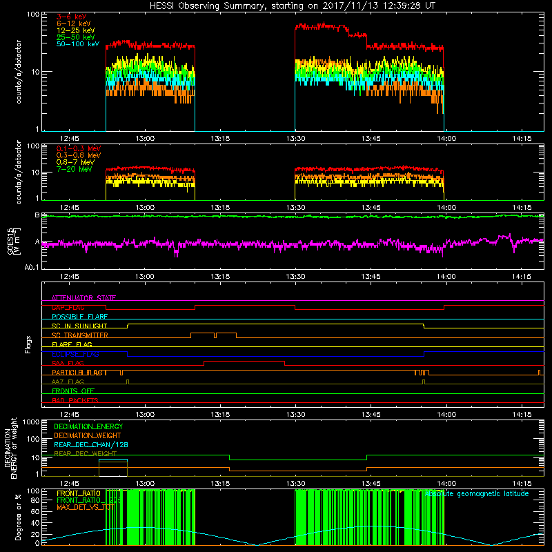Click the REAR_DEC_CHAN/128 legend label
552x552 pixels.
[91, 444]
